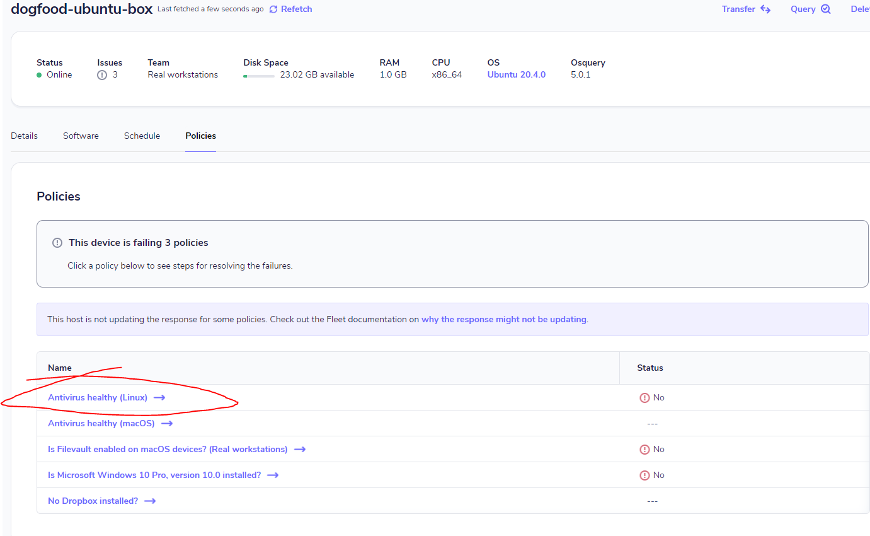Click the arrow after Windows 10 Pro policy

point(273,475)
